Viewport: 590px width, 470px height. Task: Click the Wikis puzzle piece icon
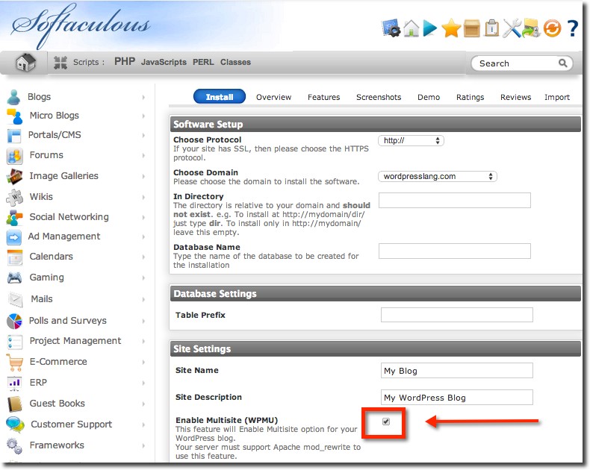tap(15, 198)
